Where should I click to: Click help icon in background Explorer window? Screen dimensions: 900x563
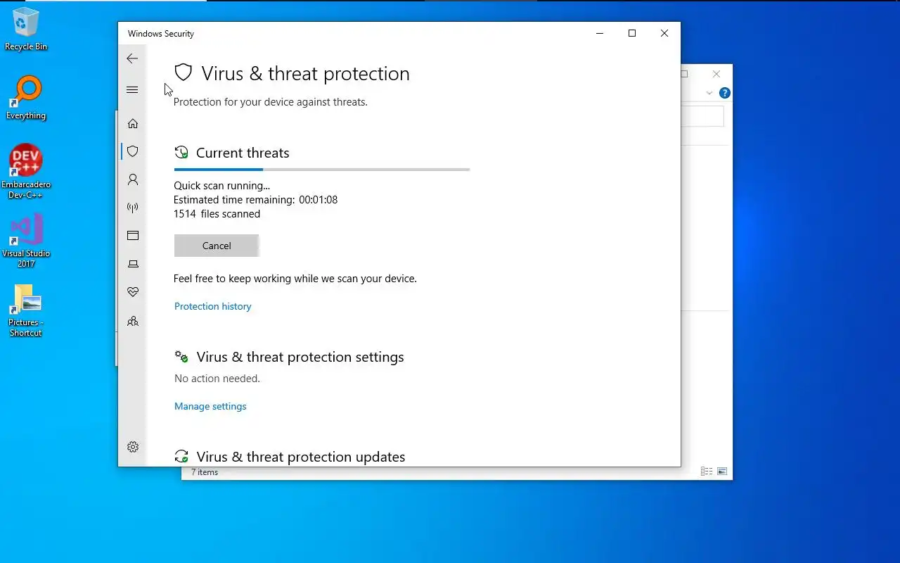pyautogui.click(x=725, y=93)
